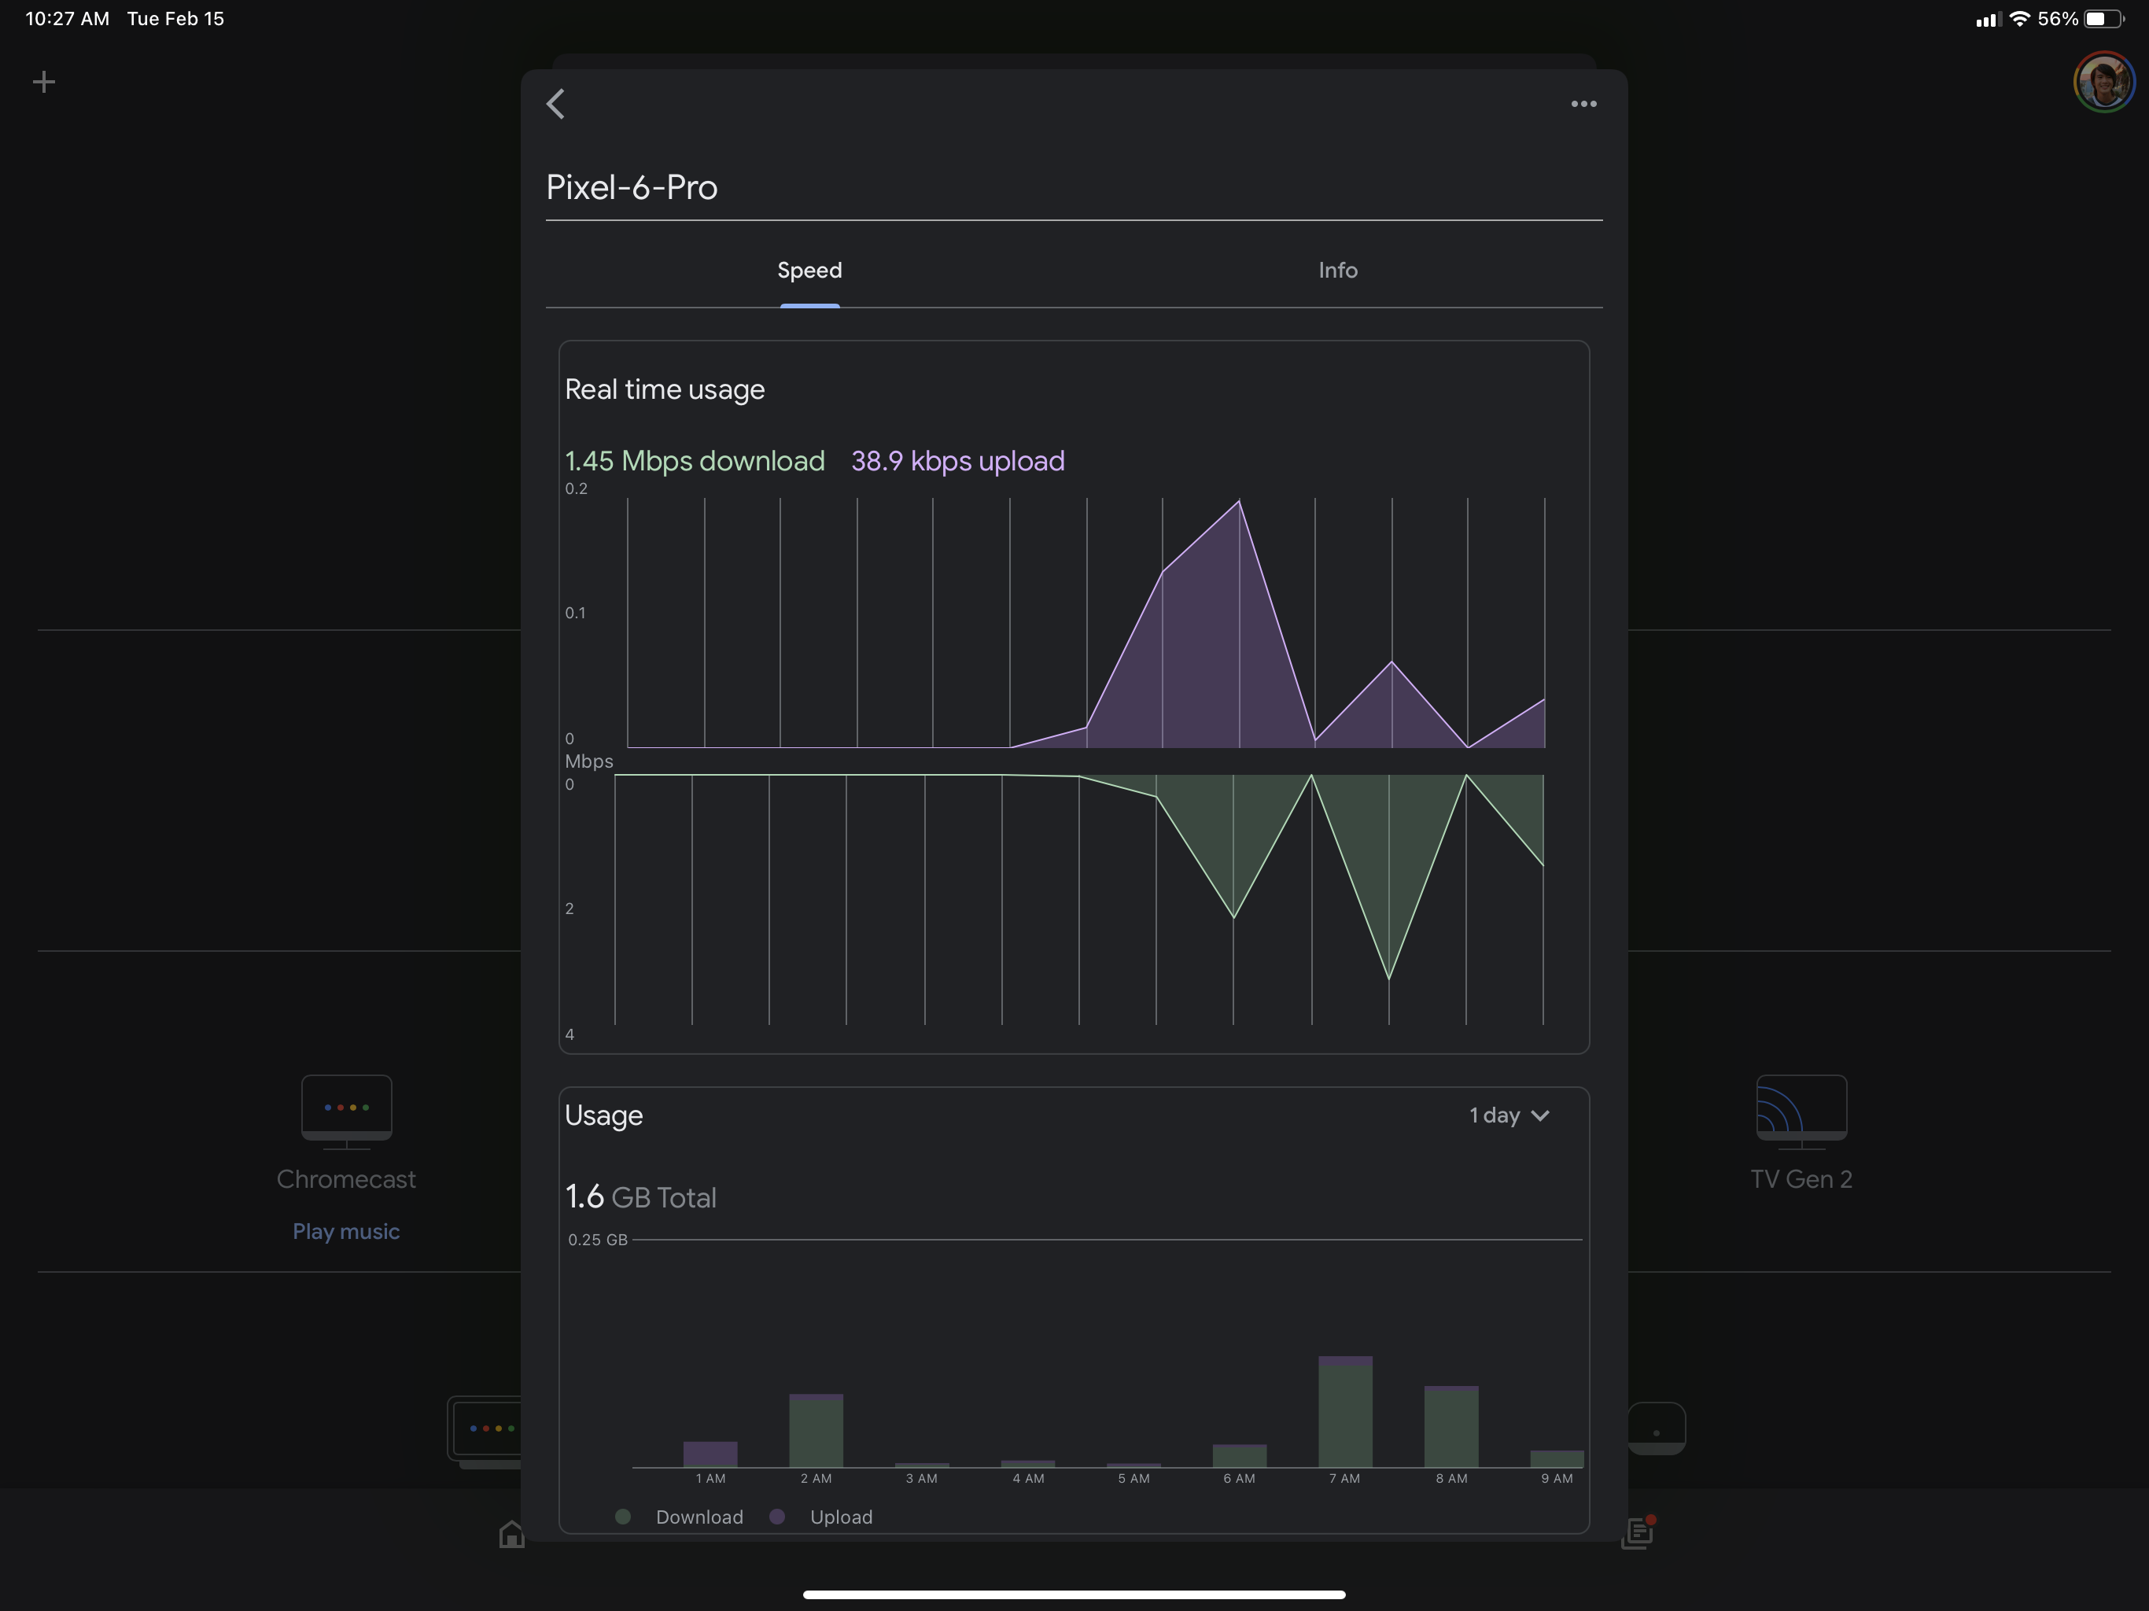Viewport: 2149px width, 1611px height.
Task: Tap the TV Gen 2 cast icon
Action: pos(1801,1110)
